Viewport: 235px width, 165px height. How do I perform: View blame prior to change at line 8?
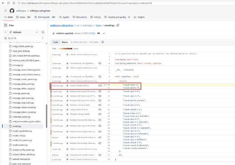coord(100,76)
